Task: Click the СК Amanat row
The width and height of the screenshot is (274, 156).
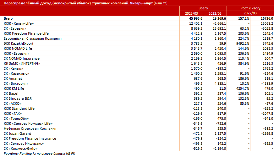Action: [x=137, y=78]
